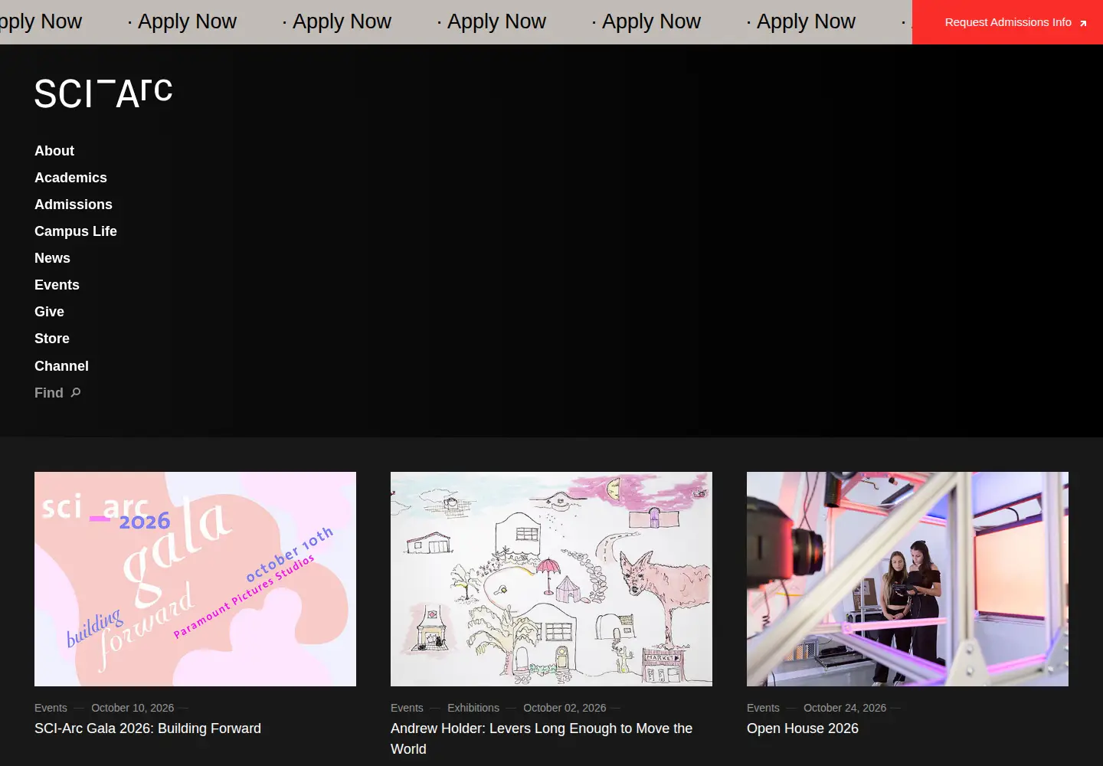Click the arrow icon in Request Admissions Info
This screenshot has height=766, width=1103.
point(1083,23)
